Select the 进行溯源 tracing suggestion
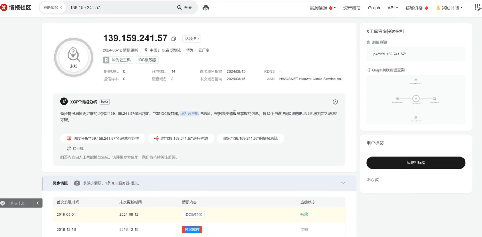 coord(181,139)
